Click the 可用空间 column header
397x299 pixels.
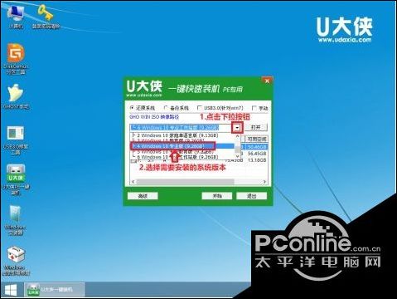(257, 140)
